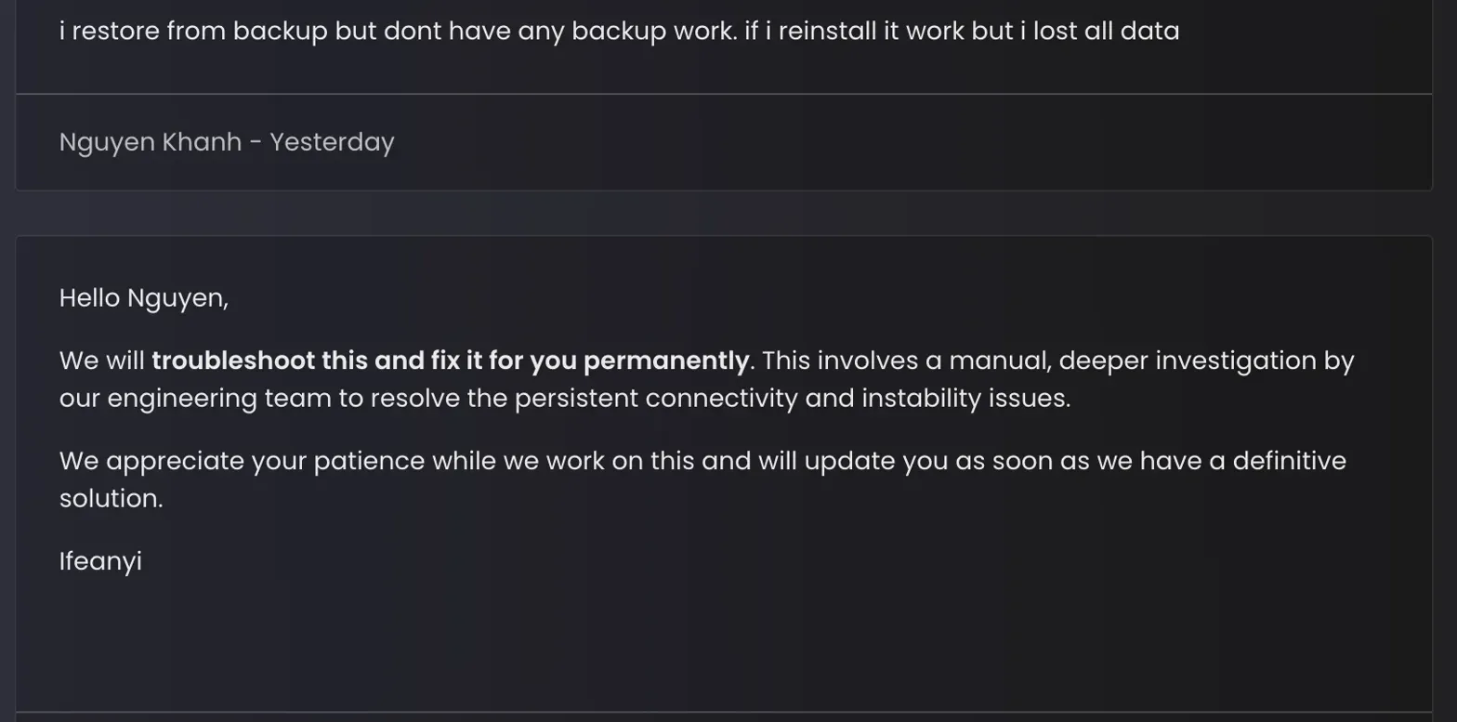Click the Ifeanyi signature
Screen dimensions: 1457x722
100,562
